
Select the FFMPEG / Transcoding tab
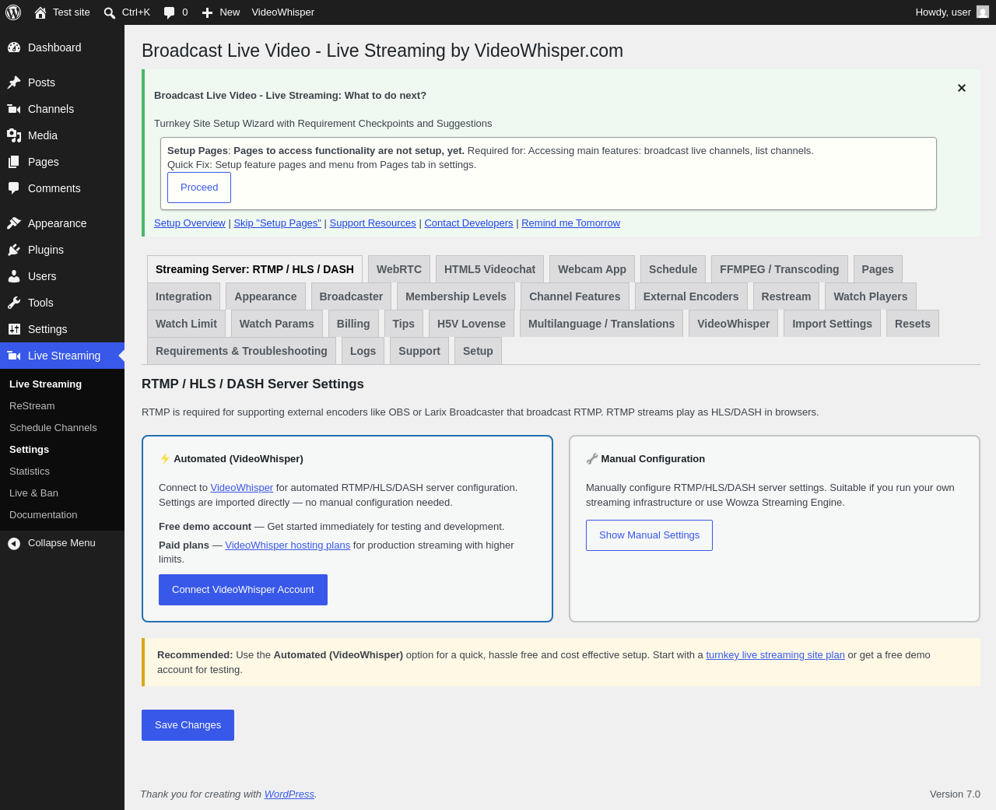click(x=780, y=269)
